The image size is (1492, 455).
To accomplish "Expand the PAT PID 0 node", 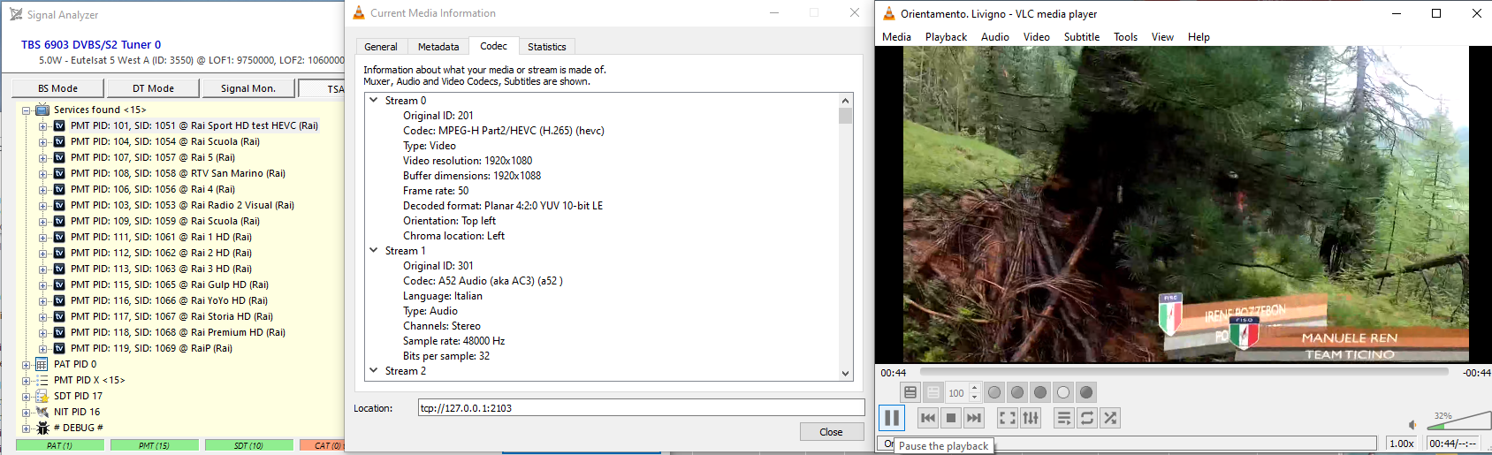I will click(27, 365).
